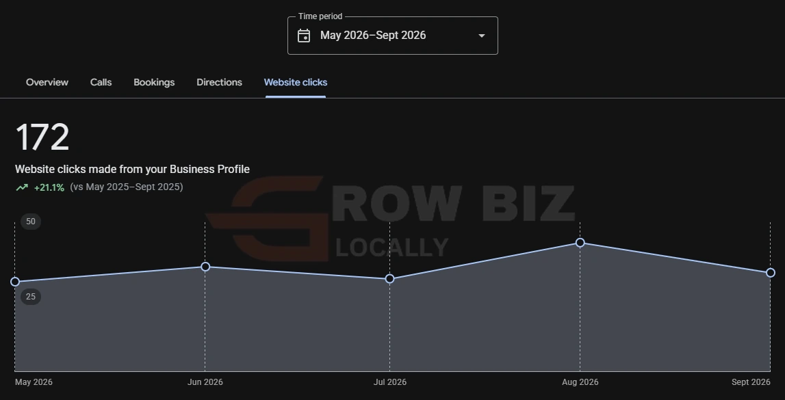Open the Bookings tab
Image resolution: width=785 pixels, height=400 pixels.
point(154,83)
